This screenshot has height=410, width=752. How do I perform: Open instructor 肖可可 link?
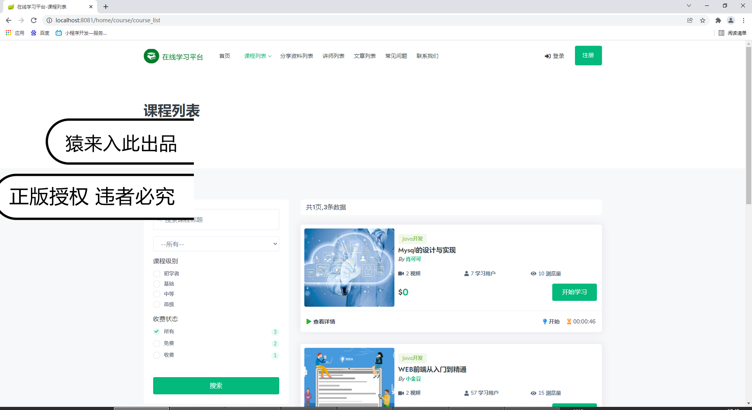[x=413, y=259]
